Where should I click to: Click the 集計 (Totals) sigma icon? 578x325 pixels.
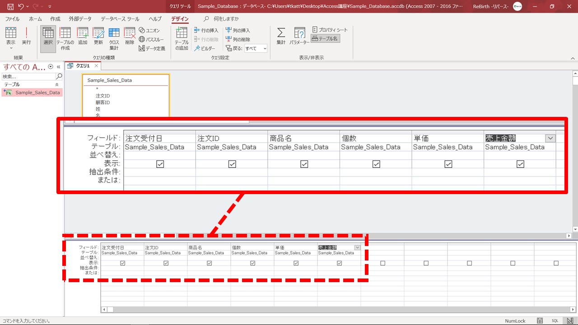click(281, 36)
